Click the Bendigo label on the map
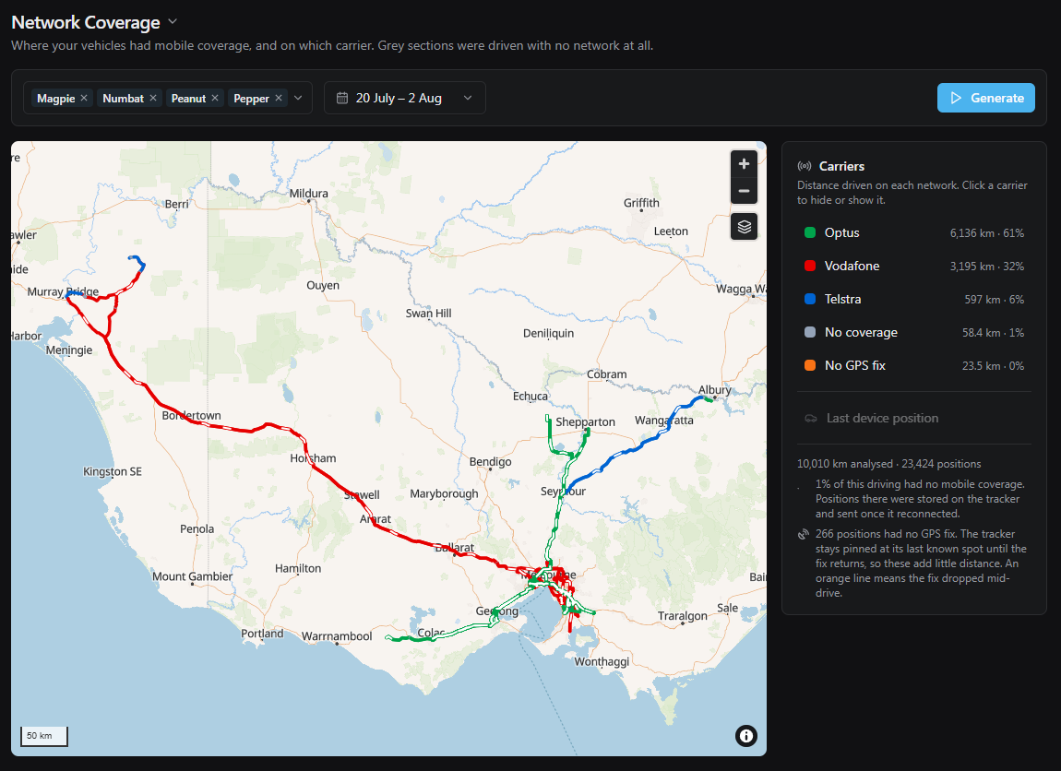The image size is (1061, 771). point(491,462)
